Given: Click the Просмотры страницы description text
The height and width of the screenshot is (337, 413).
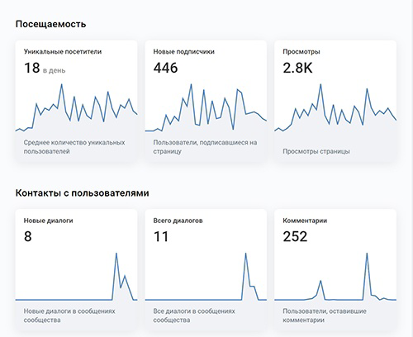Looking at the screenshot, I should (316, 151).
